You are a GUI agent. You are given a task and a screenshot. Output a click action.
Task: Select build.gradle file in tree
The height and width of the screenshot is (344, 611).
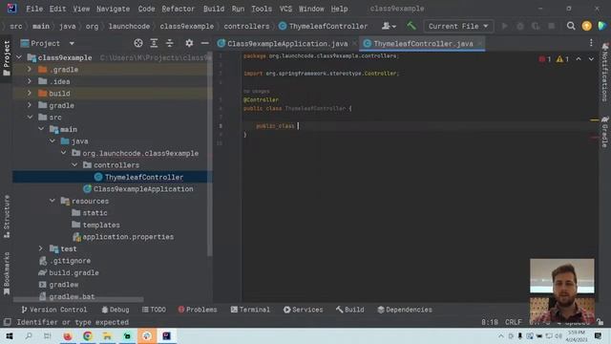(74, 272)
